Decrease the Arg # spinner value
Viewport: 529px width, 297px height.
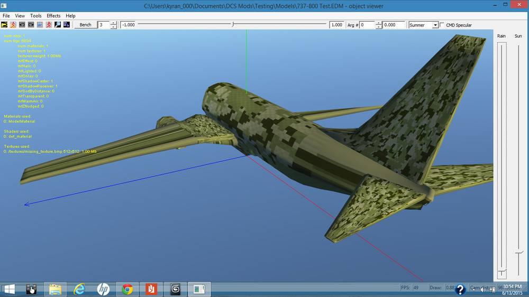tap(379, 27)
